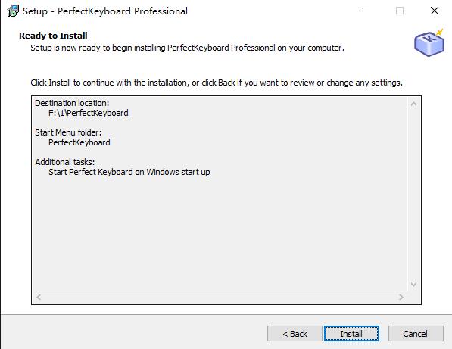Click the Install button
This screenshot has width=452, height=349.
coord(351,334)
